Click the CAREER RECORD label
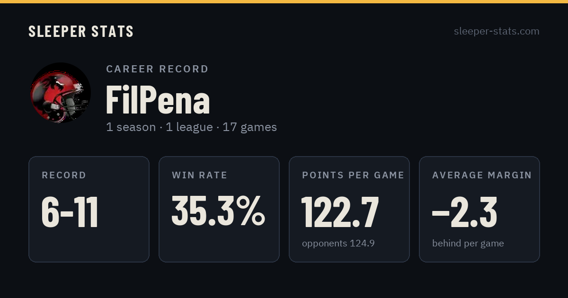The width and height of the screenshot is (568, 298). click(x=157, y=69)
